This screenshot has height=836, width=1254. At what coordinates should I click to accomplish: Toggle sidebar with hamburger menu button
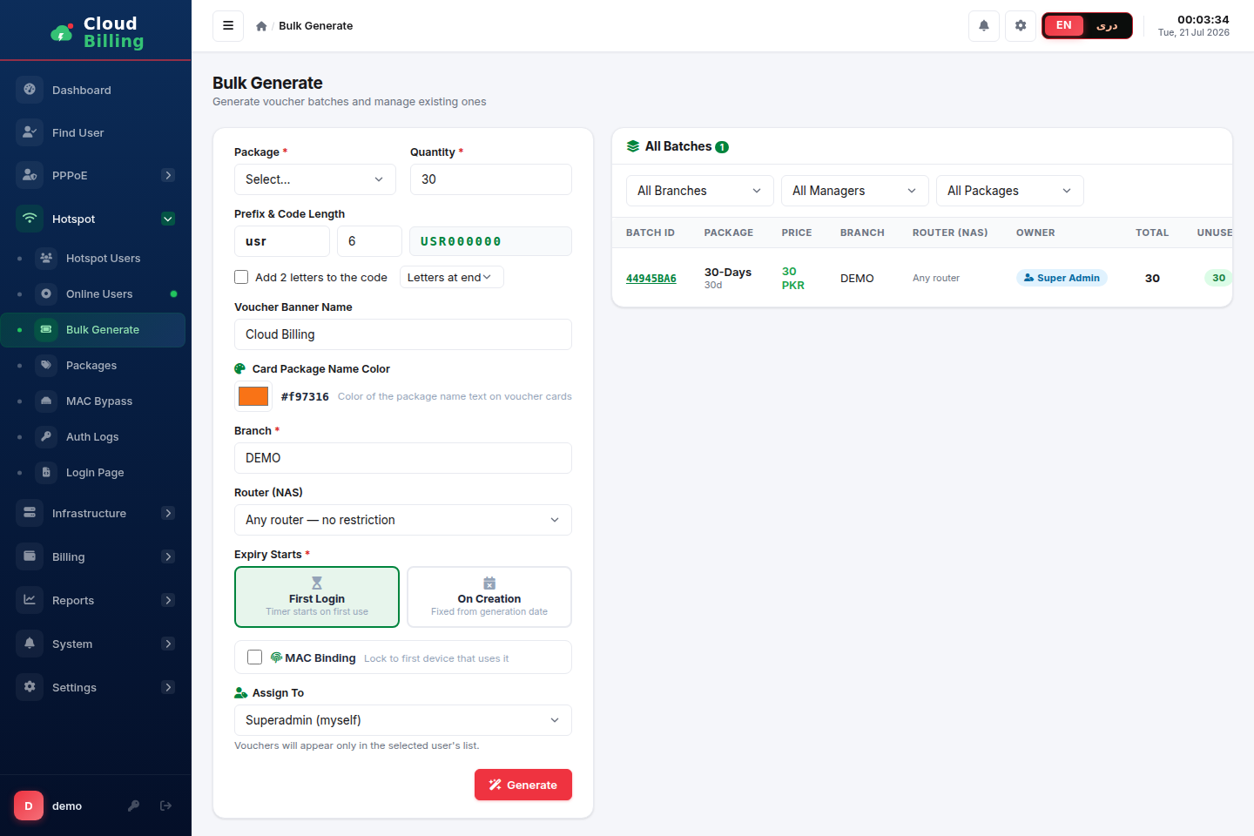pyautogui.click(x=228, y=25)
